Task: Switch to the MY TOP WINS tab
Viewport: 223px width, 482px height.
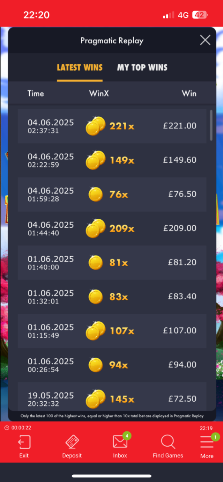Action: [x=142, y=67]
